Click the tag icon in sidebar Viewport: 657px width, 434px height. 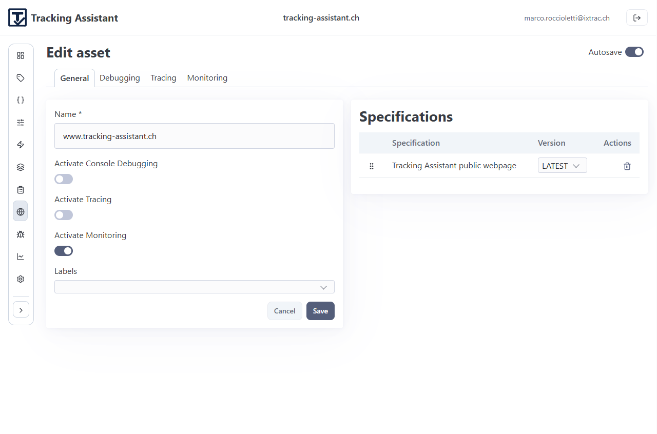pos(21,78)
